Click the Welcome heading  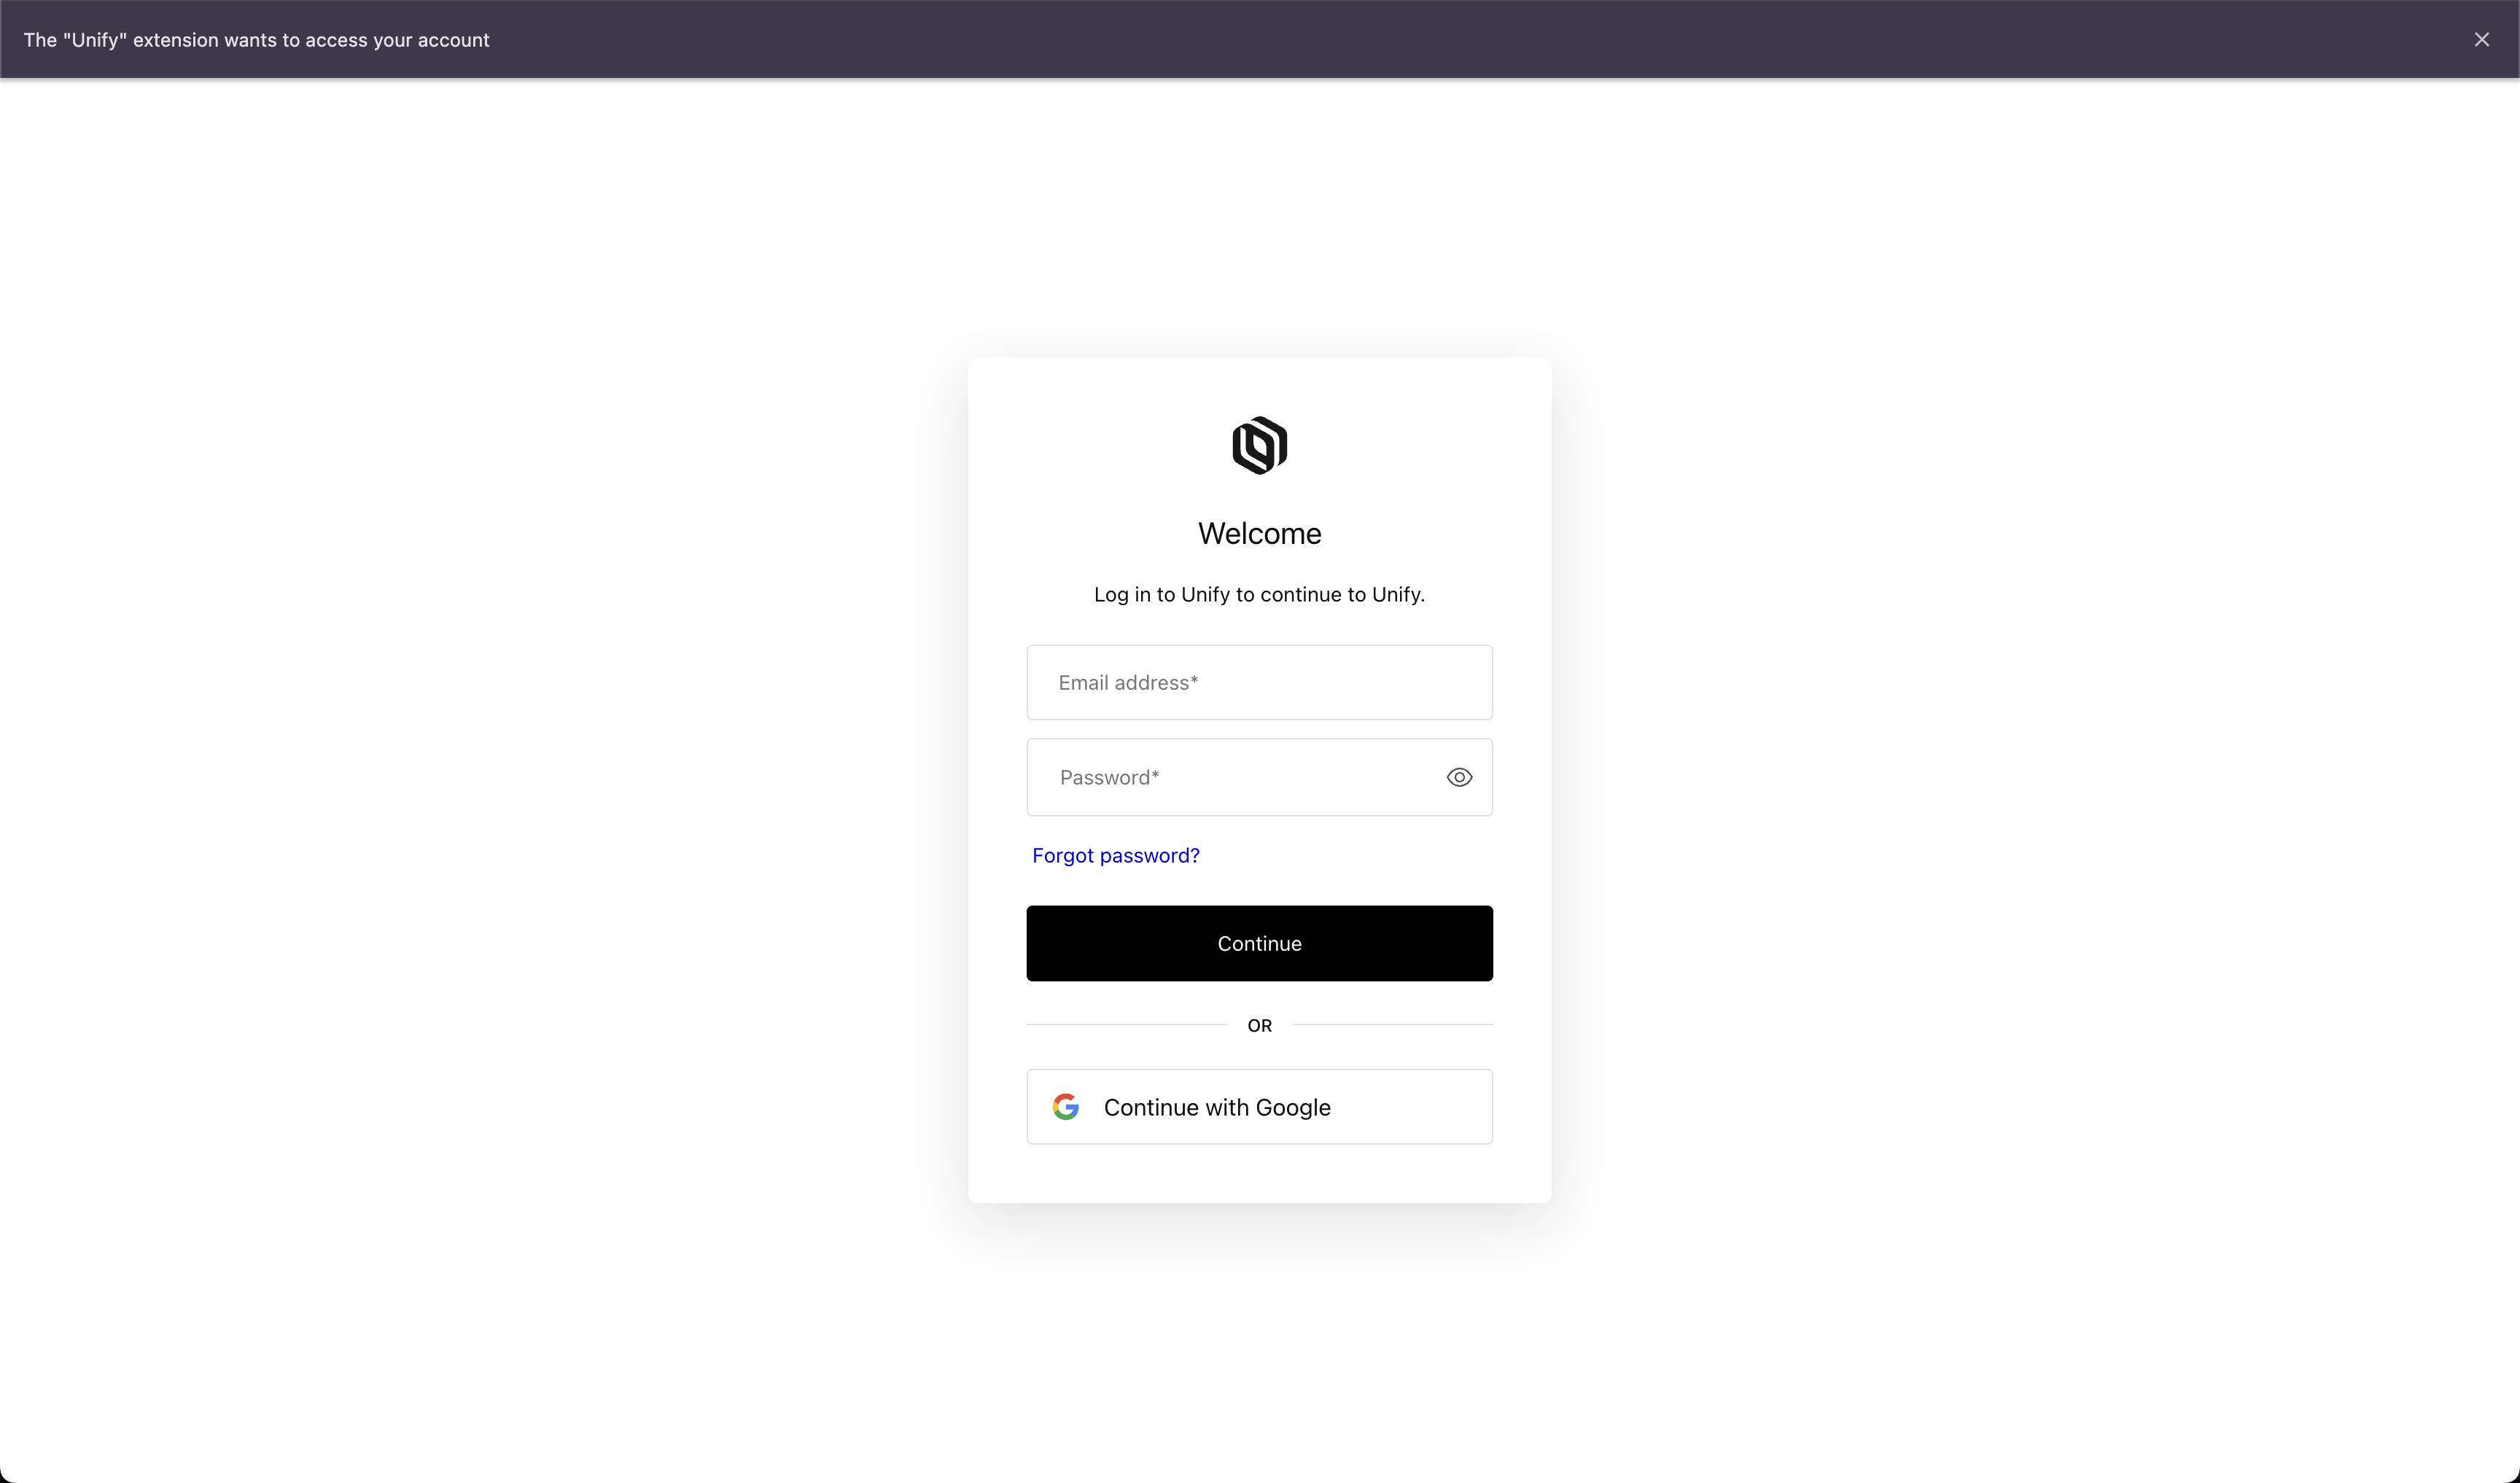click(1259, 533)
